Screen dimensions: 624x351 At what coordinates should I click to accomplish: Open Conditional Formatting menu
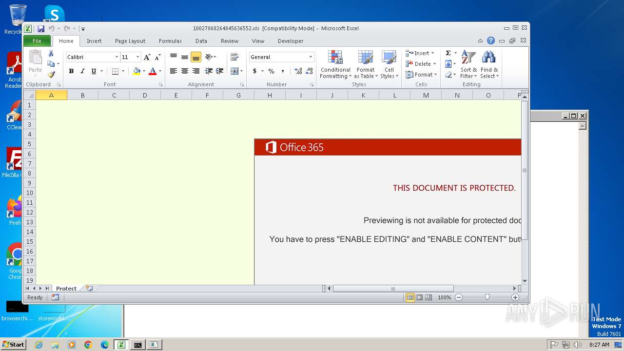click(x=335, y=64)
